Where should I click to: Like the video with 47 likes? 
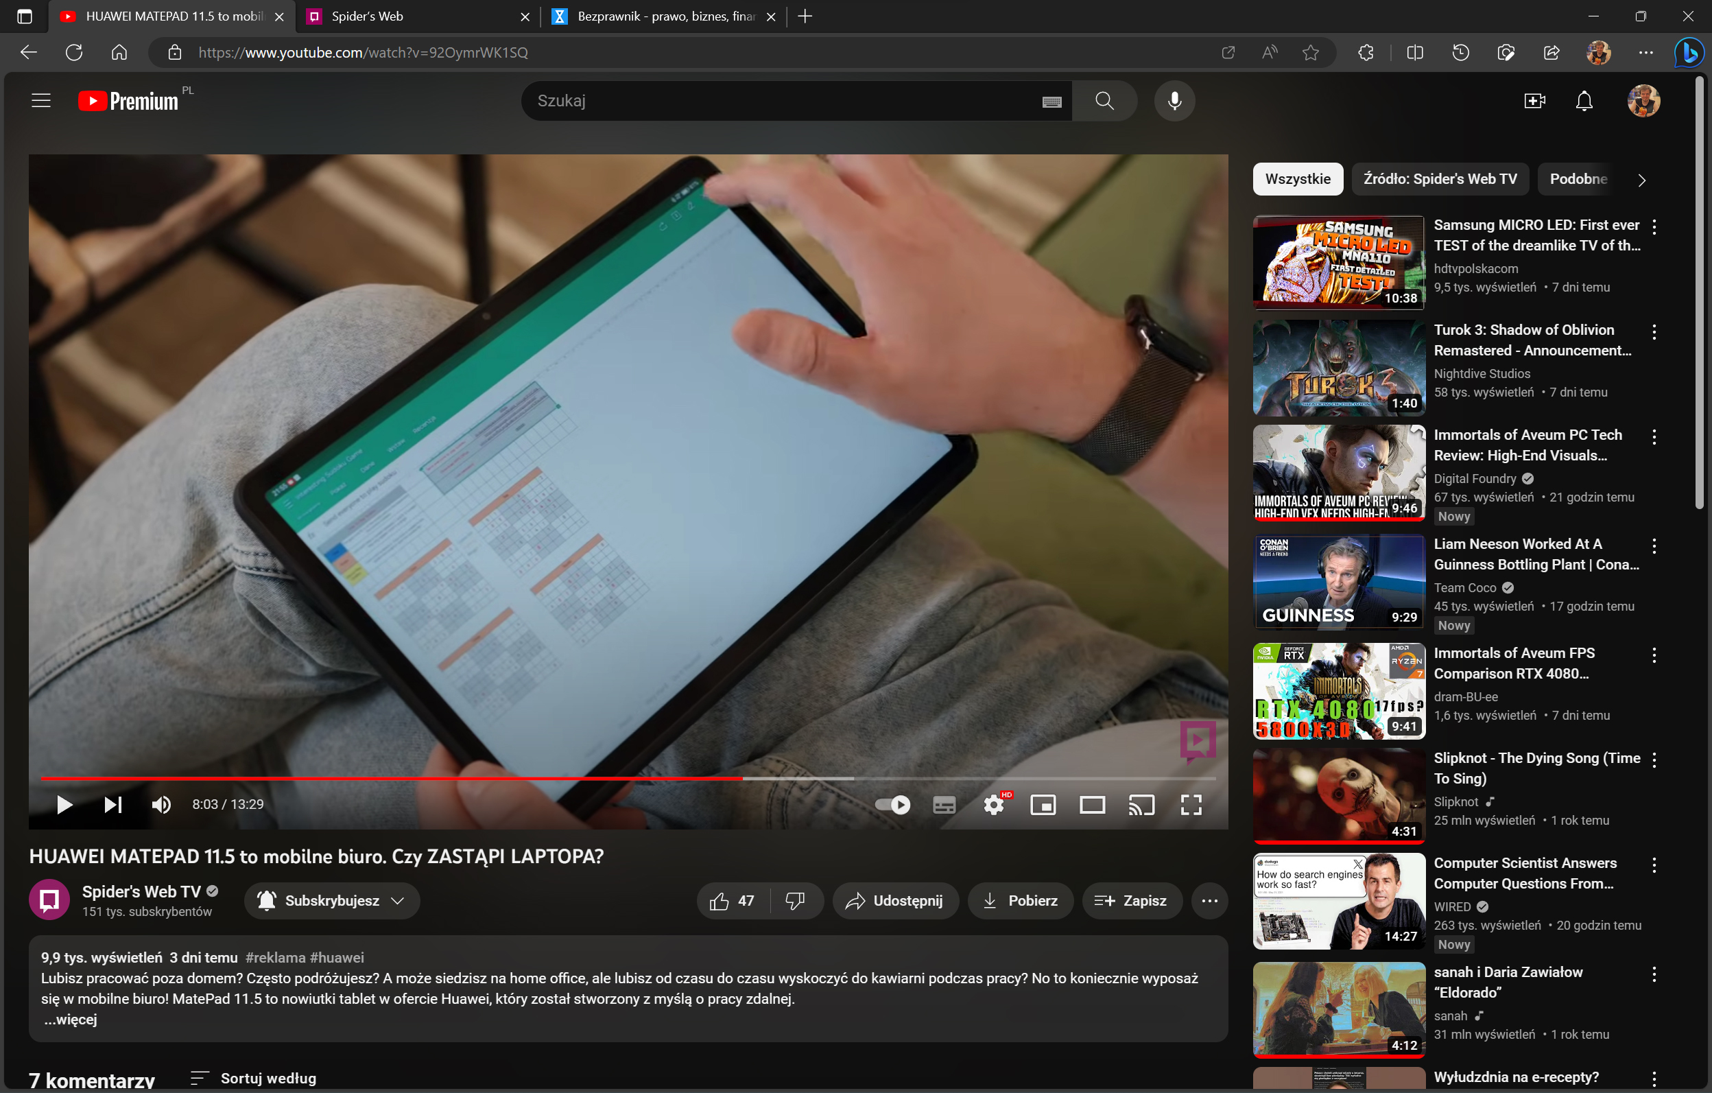tap(732, 901)
